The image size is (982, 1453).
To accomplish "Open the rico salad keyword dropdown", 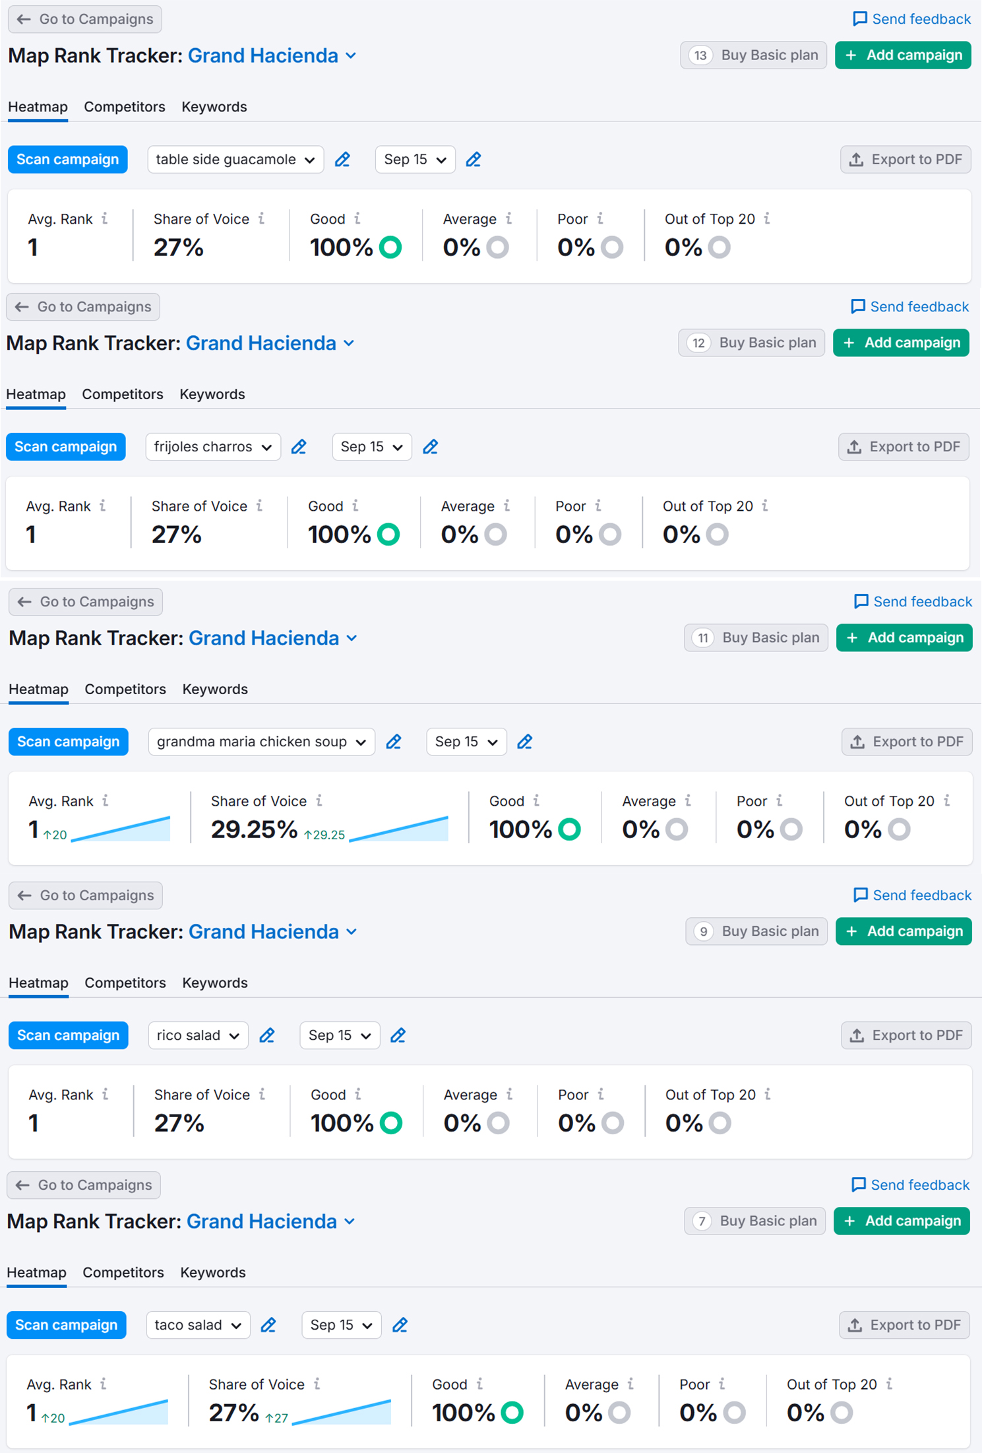I will coord(198,1035).
